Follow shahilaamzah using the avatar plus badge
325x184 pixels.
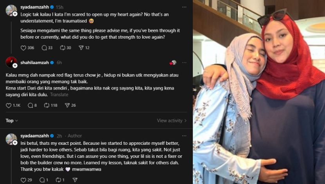15,66
